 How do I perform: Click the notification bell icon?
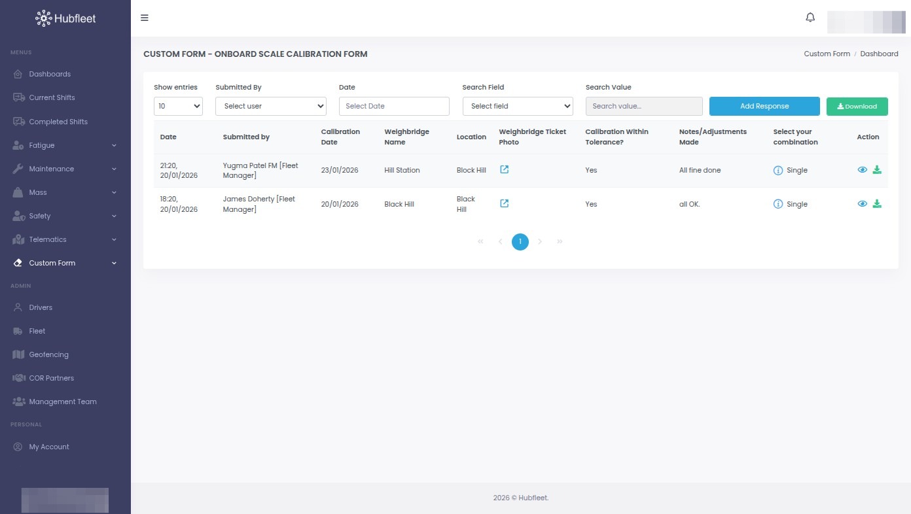pos(810,18)
